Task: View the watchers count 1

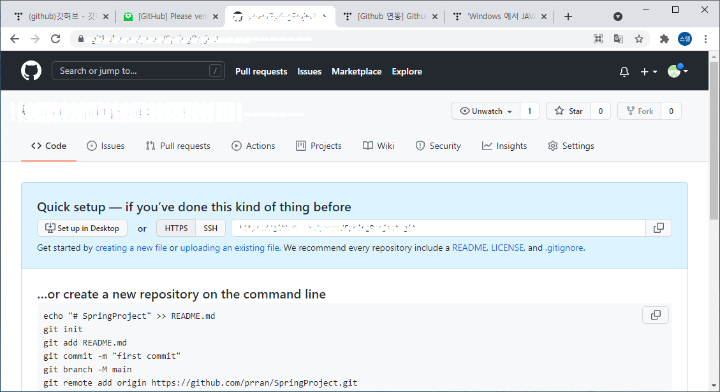Action: pos(529,111)
